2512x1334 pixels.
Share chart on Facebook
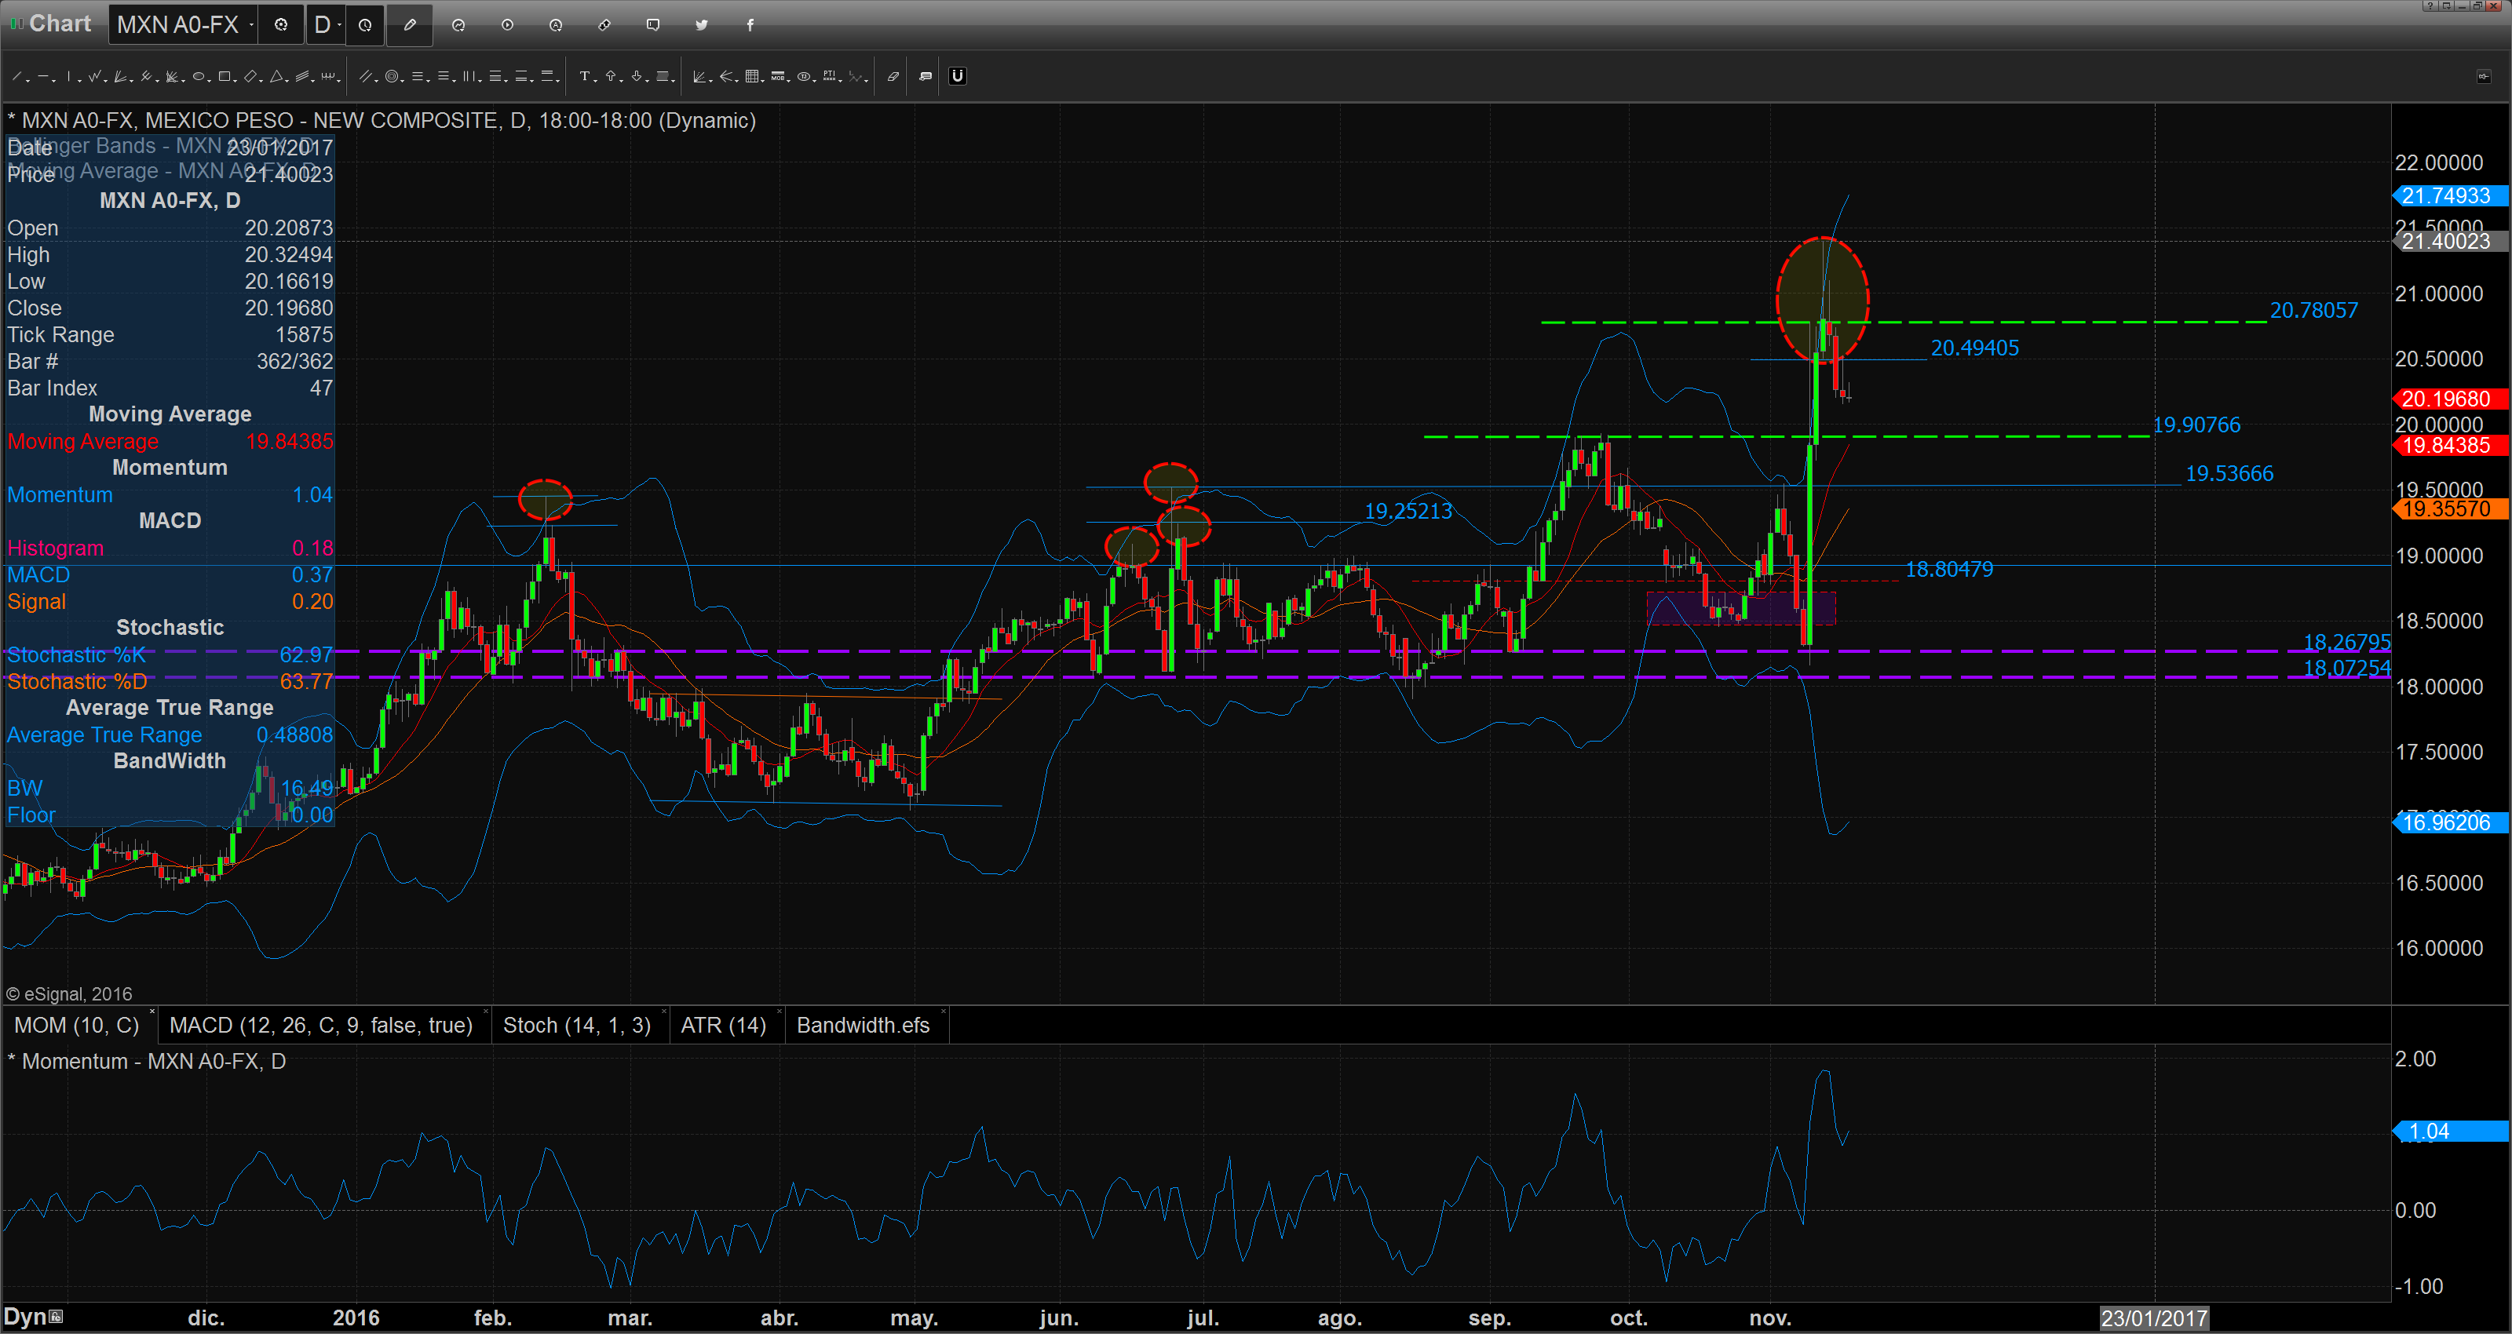[x=750, y=24]
